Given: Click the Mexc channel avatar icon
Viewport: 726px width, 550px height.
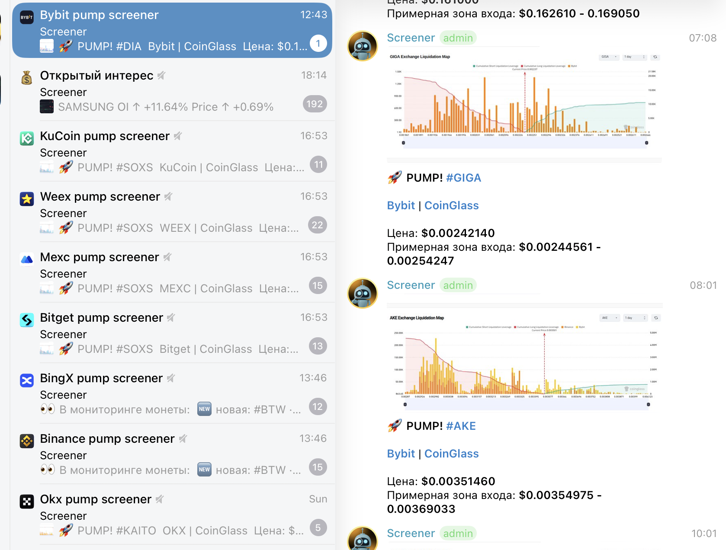Looking at the screenshot, I should tap(27, 259).
